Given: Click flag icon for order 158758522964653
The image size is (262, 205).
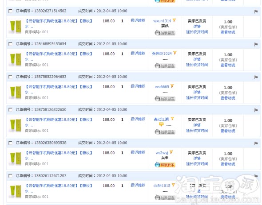Looking at the screenshot, I should pyautogui.click(x=256, y=77).
